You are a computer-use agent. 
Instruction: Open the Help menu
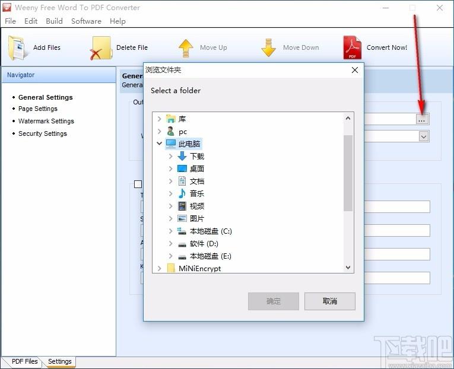coord(118,21)
